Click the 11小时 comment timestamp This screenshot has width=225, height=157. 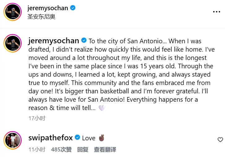37,150
